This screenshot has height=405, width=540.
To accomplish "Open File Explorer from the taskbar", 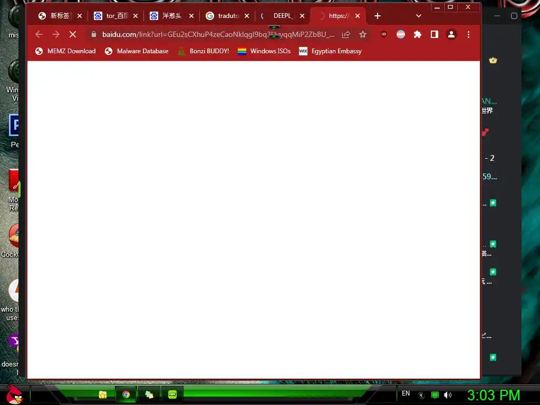I will (103, 394).
